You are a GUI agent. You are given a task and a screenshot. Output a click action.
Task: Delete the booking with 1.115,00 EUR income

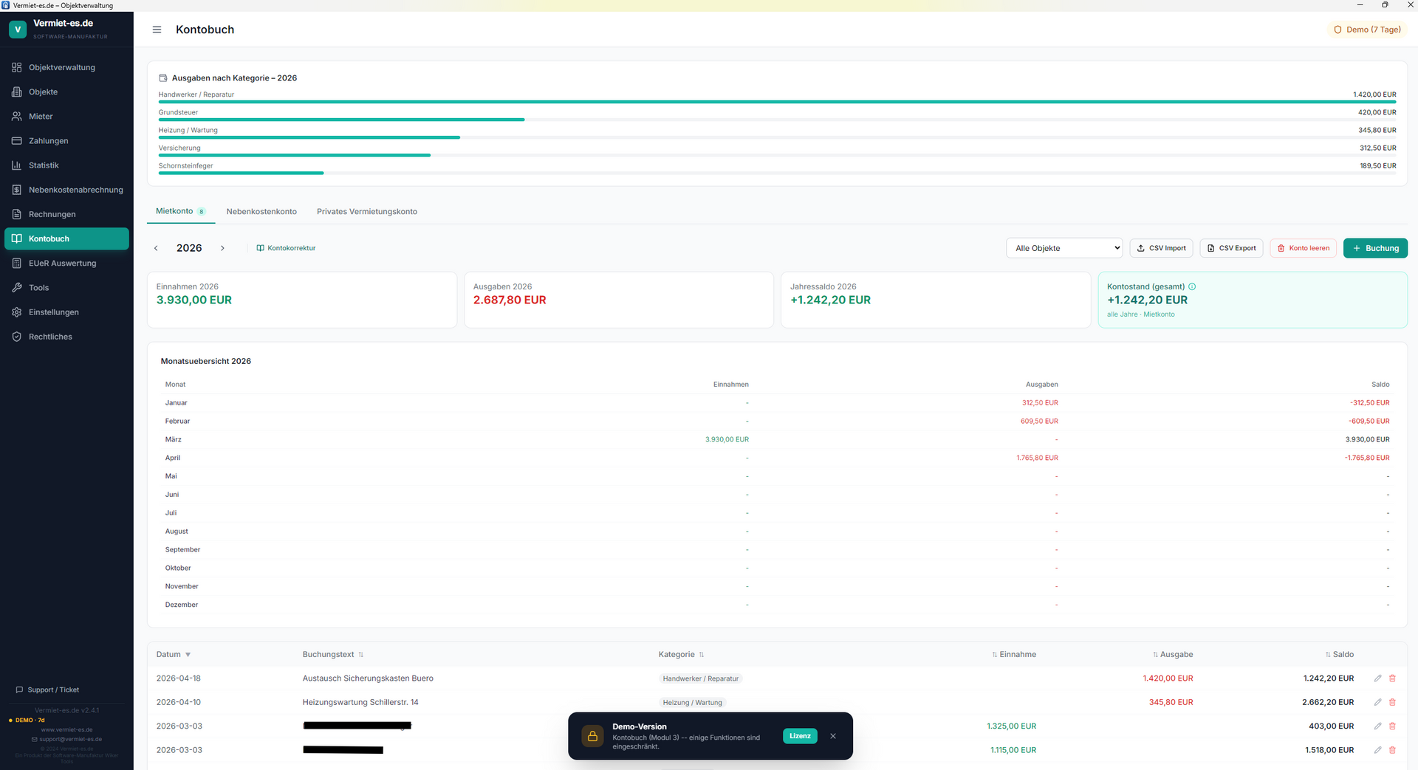[1392, 750]
